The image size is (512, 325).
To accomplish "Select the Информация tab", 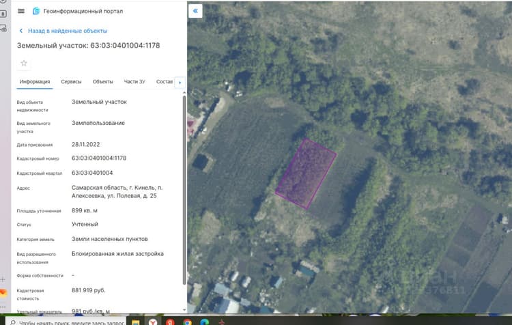I will [x=35, y=82].
